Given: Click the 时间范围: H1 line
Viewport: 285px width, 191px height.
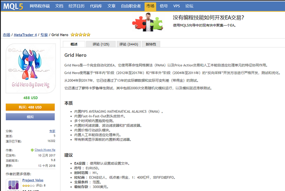Looking at the screenshot, I should pyautogui.click(x=86, y=173).
